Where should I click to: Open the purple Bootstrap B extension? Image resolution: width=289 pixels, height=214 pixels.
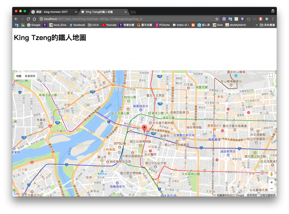tap(242, 19)
